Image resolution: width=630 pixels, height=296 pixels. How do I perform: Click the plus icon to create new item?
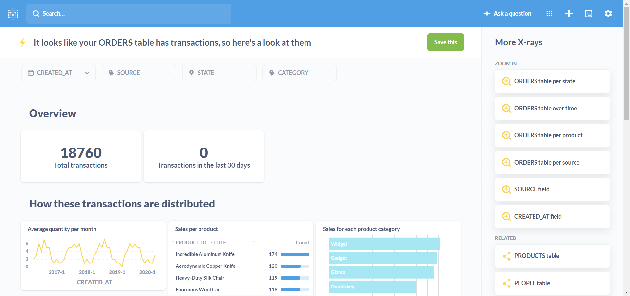pos(569,13)
